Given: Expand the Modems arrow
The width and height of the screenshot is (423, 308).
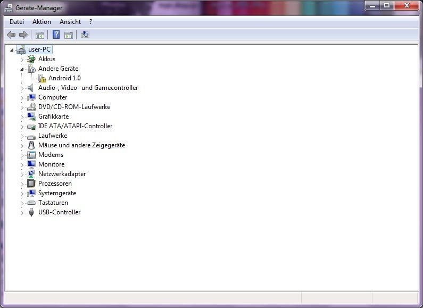Looking at the screenshot, I should (22, 155).
